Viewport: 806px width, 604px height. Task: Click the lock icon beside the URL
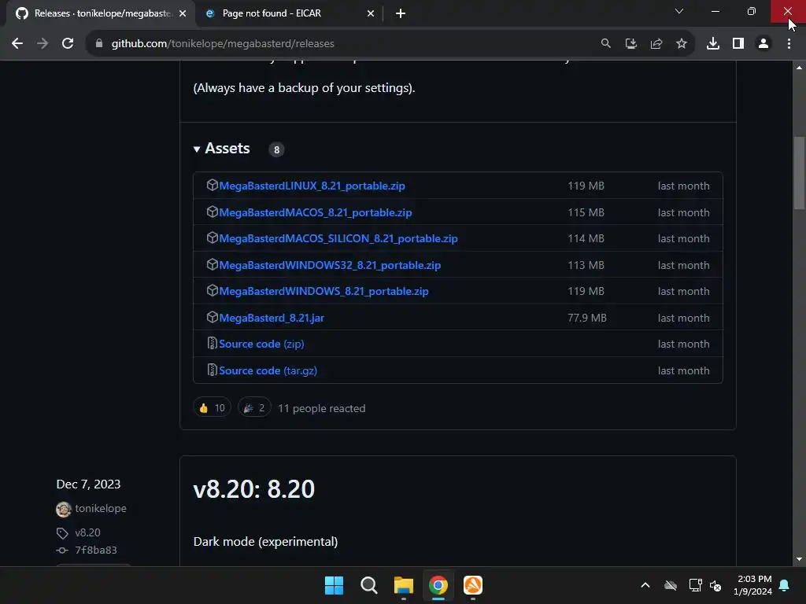click(98, 44)
